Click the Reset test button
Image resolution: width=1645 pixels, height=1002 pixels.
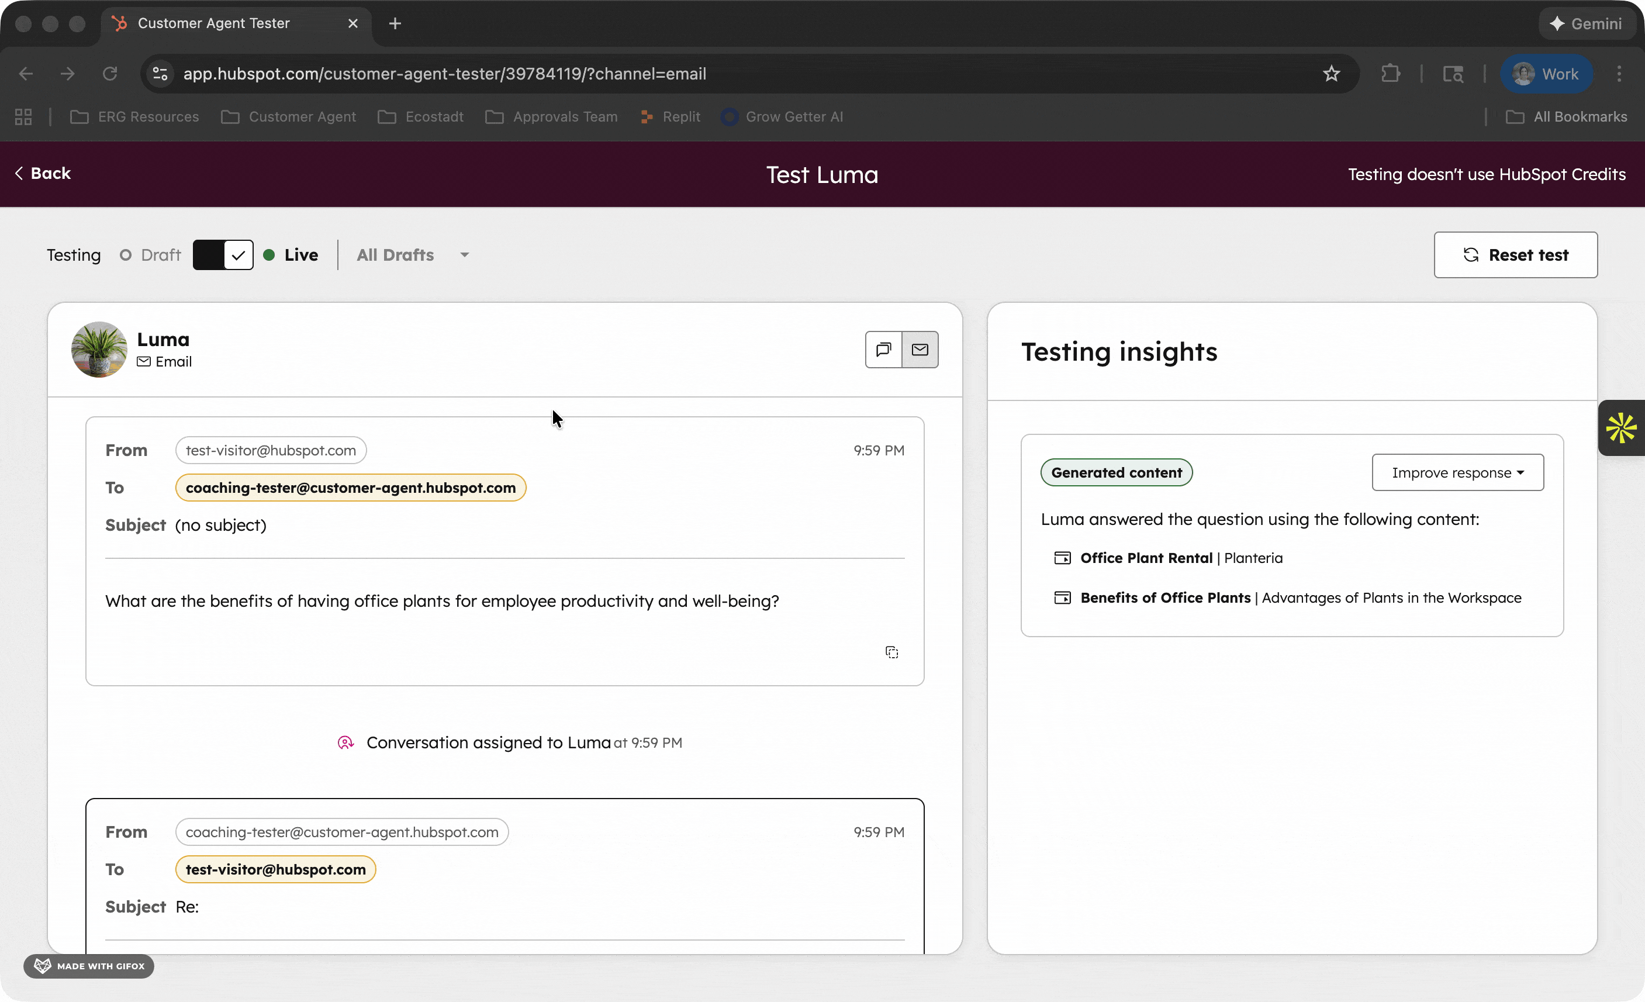1515,255
